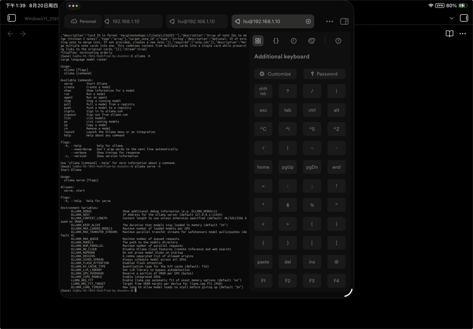Switch to the 192.168.1.10 tab

[x=133, y=21]
